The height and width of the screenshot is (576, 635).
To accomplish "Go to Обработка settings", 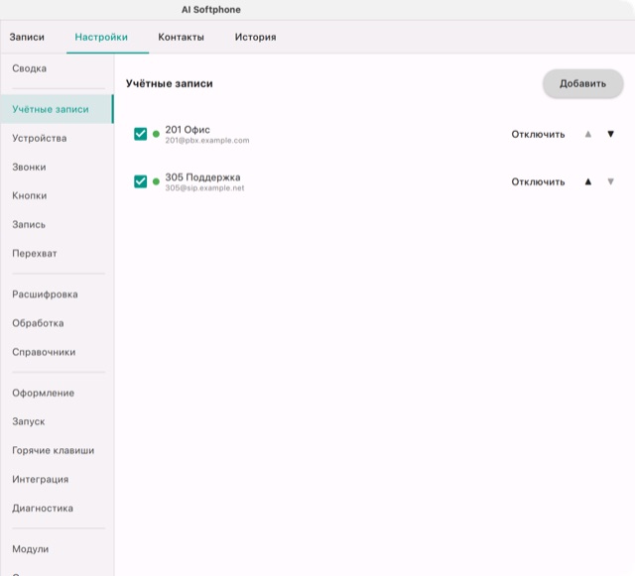I will [57, 323].
